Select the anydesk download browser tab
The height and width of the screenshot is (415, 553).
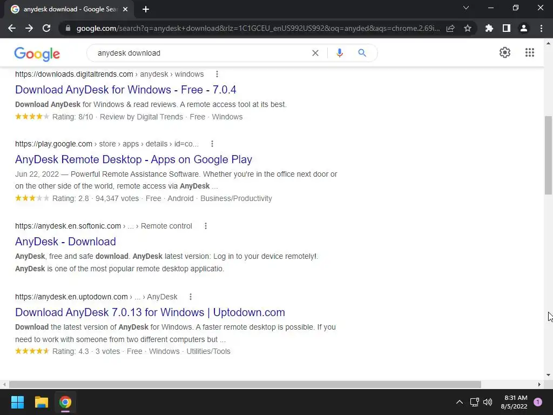point(69,9)
